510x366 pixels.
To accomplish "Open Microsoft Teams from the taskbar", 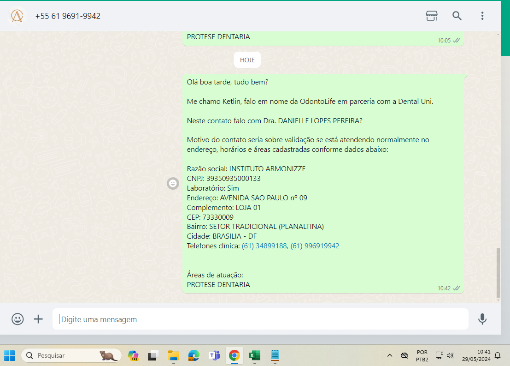I will pyautogui.click(x=214, y=355).
